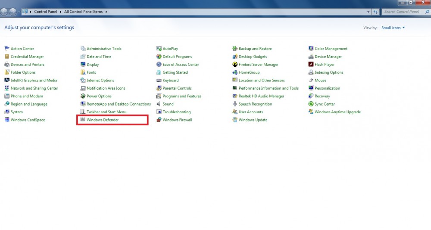Click the Network and Sharing Center icon
431x230 pixels.
pyautogui.click(x=7, y=88)
